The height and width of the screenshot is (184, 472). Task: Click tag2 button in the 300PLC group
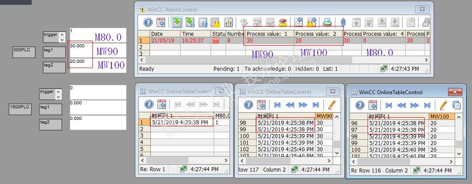pos(54,68)
